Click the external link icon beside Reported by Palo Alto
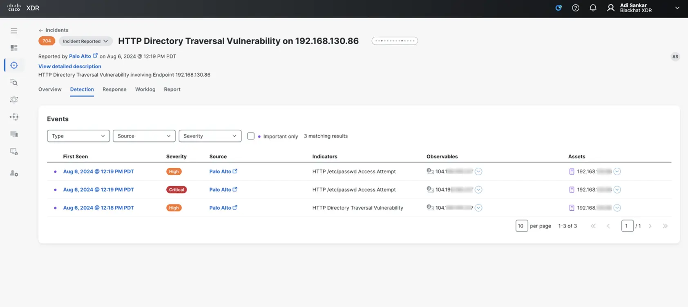Viewport: 688px width, 307px height. (x=95, y=56)
